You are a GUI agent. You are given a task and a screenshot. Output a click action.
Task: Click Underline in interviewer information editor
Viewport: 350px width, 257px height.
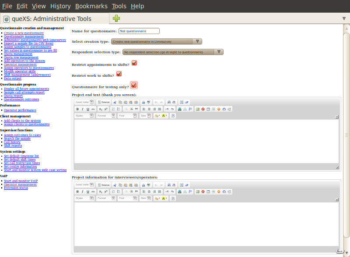tap(87, 192)
